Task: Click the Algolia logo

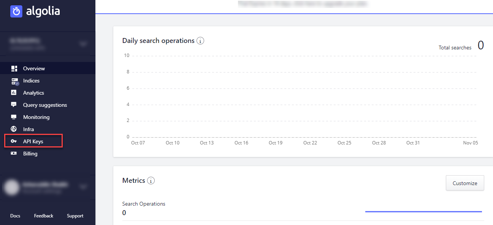Action: pos(36,11)
